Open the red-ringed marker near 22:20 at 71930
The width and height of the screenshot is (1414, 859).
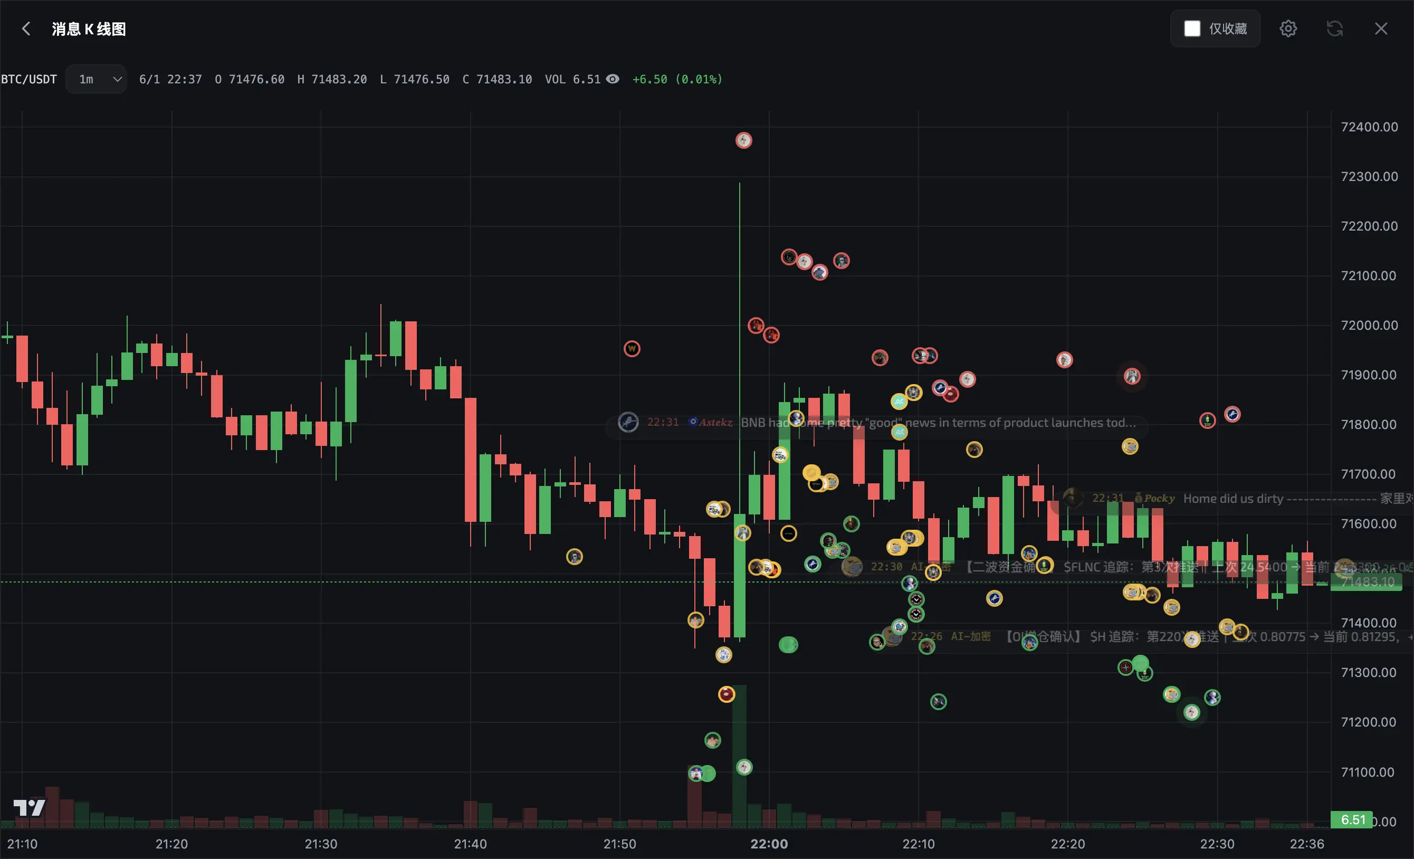1065,360
